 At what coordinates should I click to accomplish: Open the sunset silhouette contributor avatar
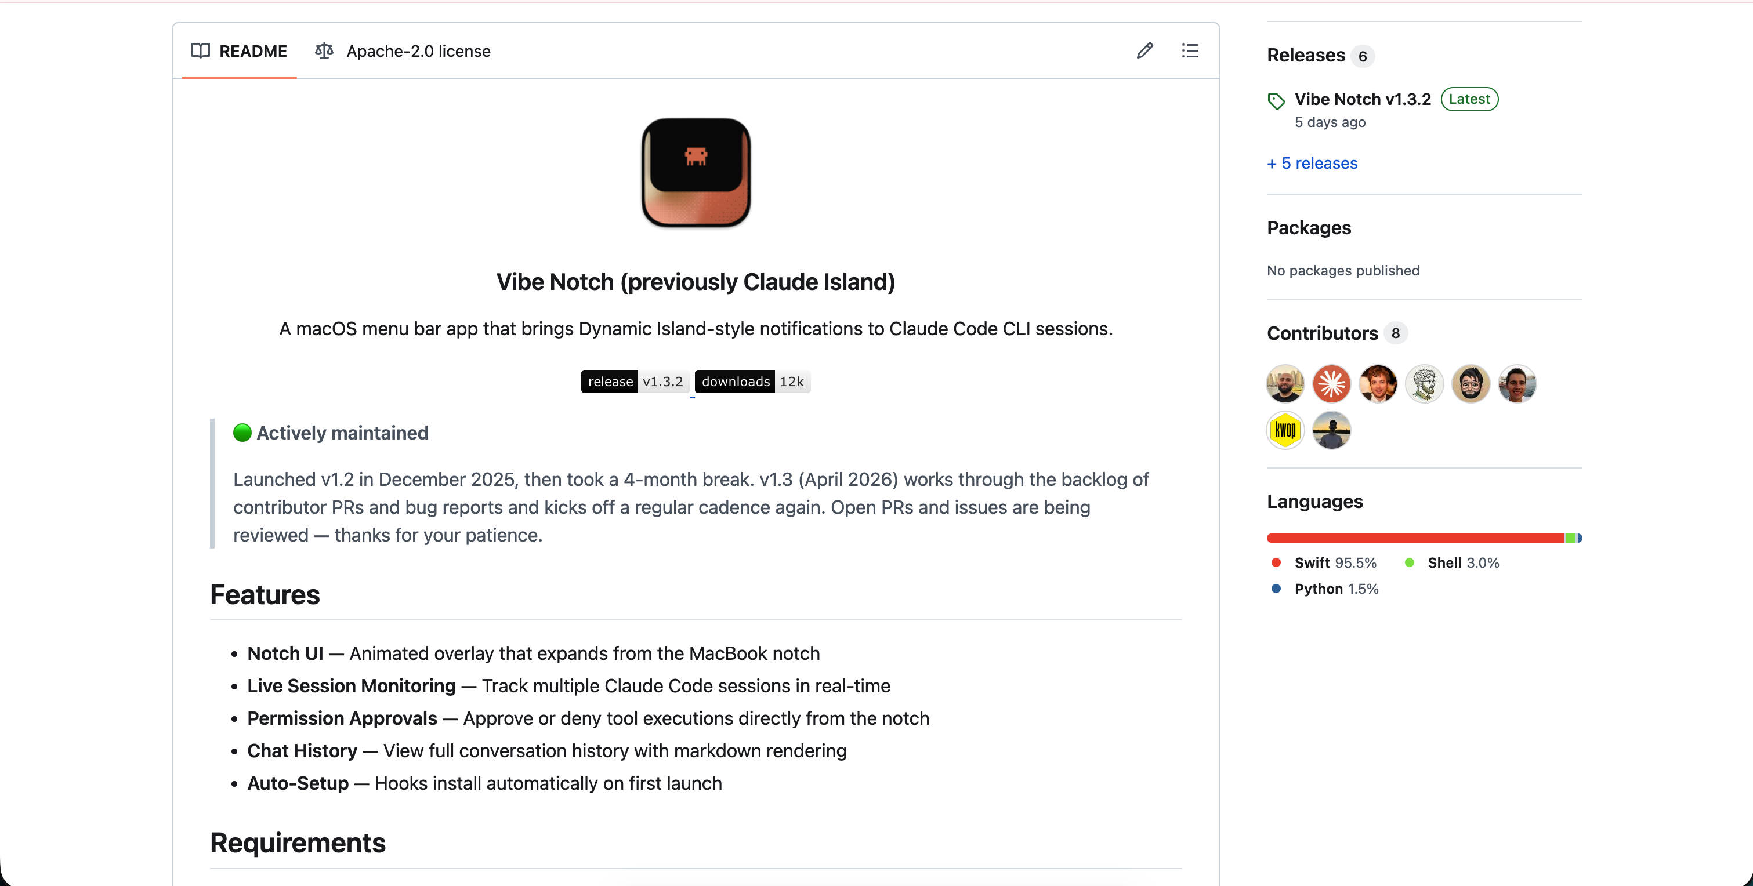pyautogui.click(x=1331, y=430)
